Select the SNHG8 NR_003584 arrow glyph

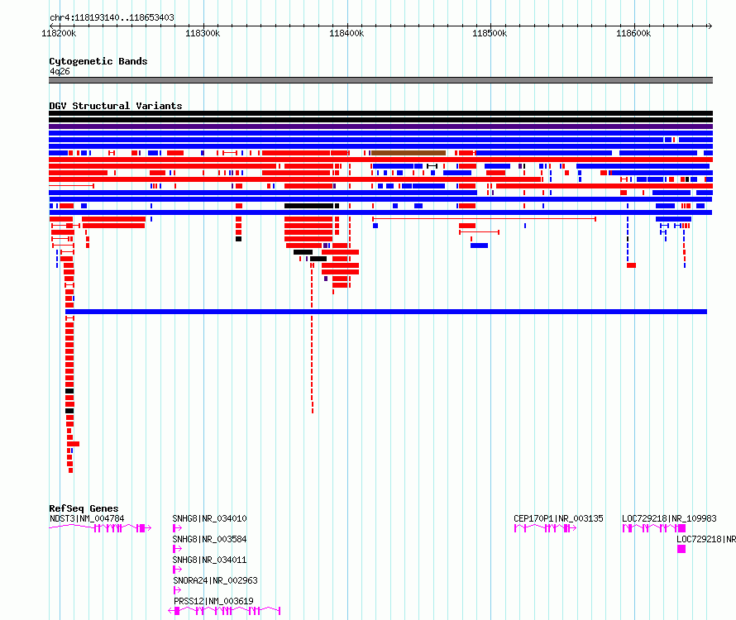(177, 549)
